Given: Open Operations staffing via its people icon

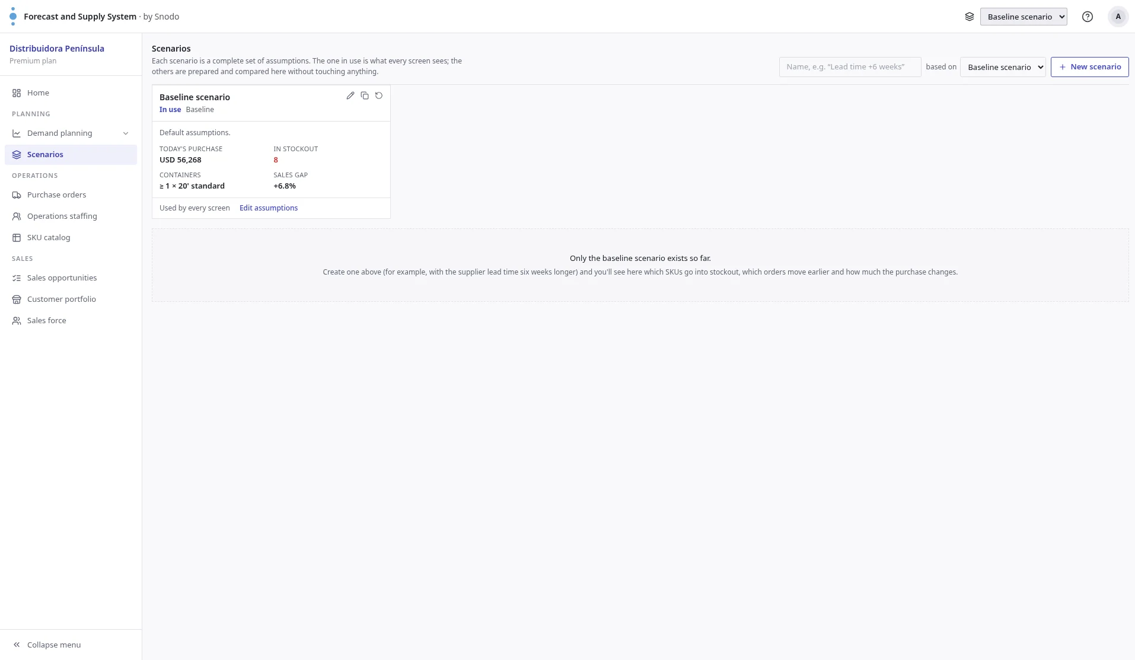Looking at the screenshot, I should [17, 216].
